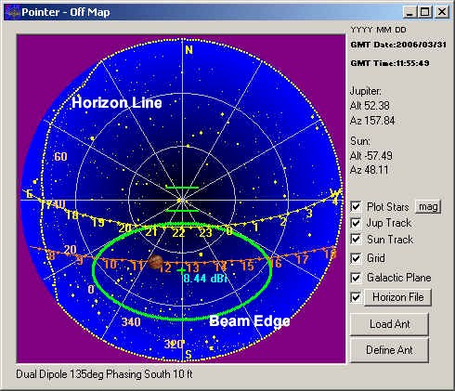Uncheck the Horizon File checkbox
455x391 pixels.
356,297
